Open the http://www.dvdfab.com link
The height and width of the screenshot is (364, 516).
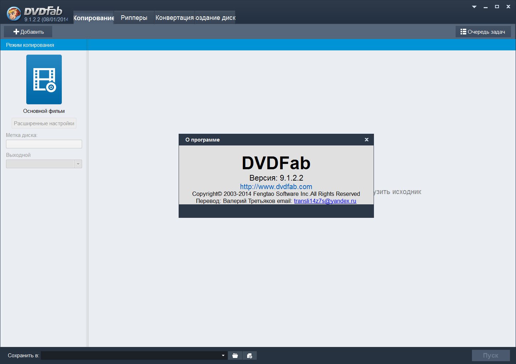coord(276,187)
